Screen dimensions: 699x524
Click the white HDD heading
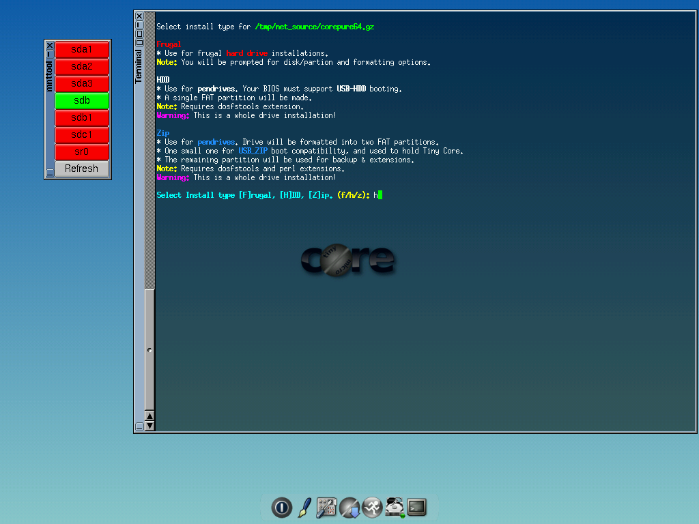[x=162, y=80]
